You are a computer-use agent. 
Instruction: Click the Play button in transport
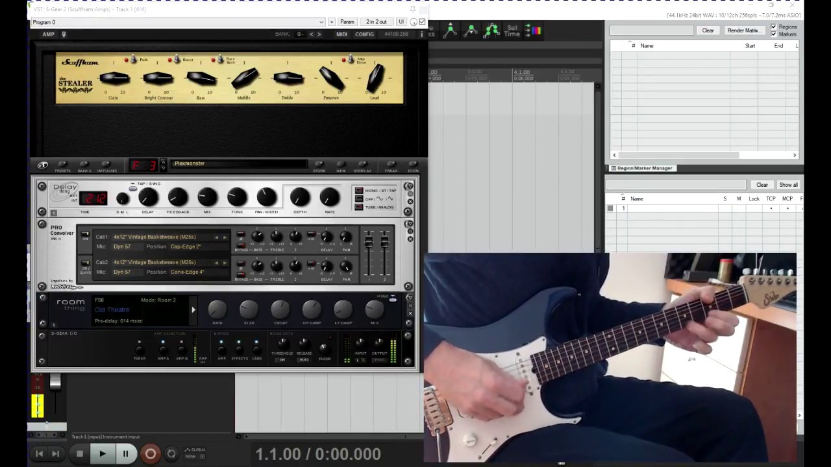pos(102,453)
